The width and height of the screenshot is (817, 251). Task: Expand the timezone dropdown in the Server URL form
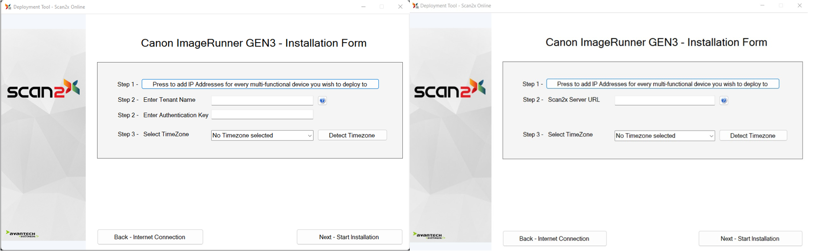[x=665, y=136]
